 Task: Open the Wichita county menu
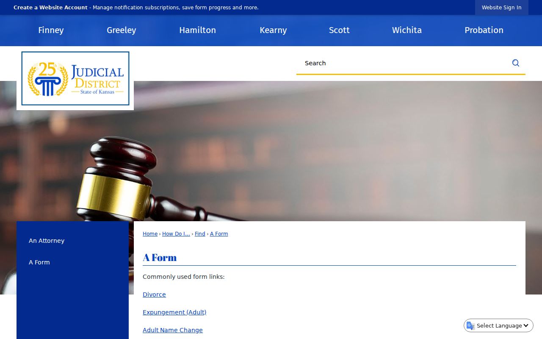407,30
